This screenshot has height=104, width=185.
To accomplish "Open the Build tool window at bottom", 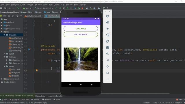I will pyautogui.click(x=57, y=100).
